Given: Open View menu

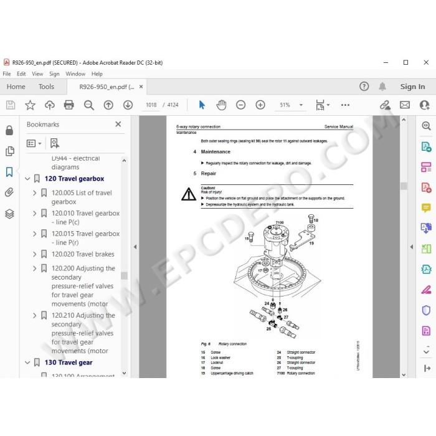Looking at the screenshot, I should (37, 74).
